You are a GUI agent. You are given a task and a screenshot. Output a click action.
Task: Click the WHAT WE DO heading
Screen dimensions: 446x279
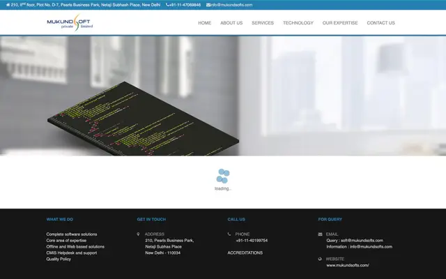60,219
